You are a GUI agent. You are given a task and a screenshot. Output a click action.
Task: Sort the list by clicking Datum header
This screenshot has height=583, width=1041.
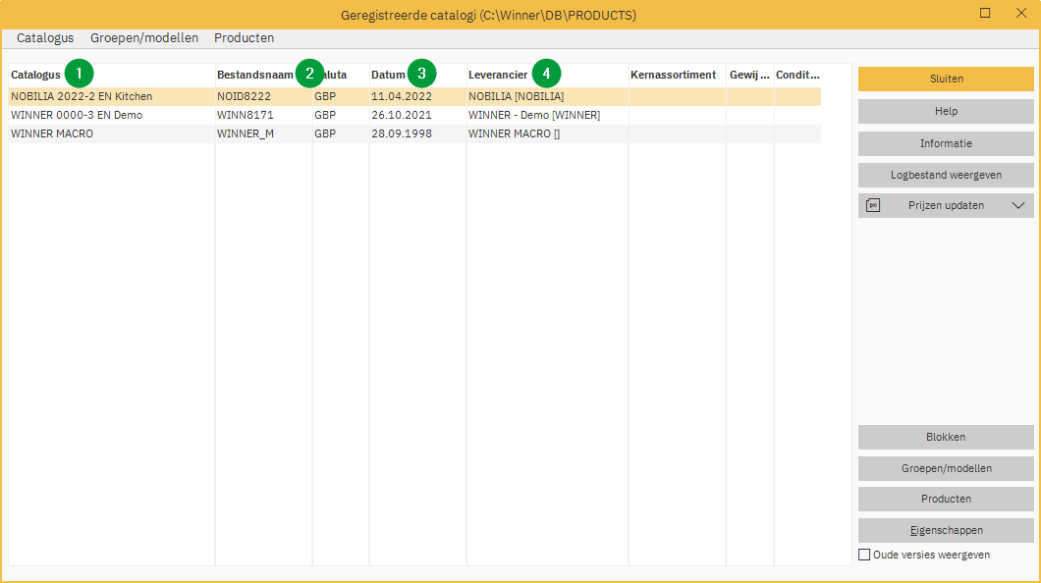385,73
